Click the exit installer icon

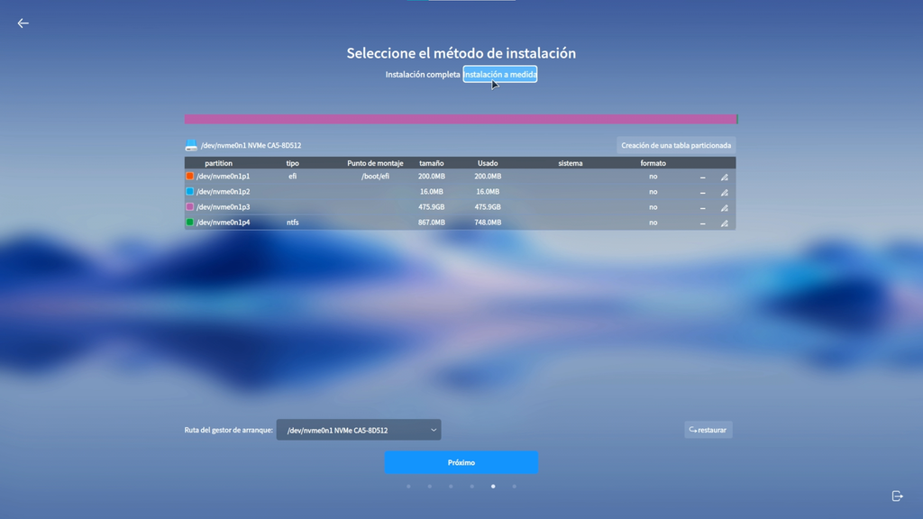[x=897, y=496]
